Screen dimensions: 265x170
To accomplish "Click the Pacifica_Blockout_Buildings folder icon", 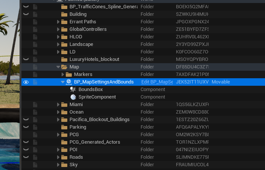I will click(64, 120).
